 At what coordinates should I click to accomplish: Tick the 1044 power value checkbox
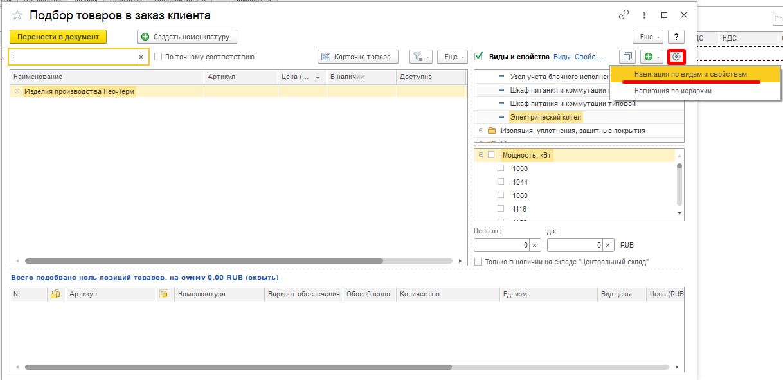pyautogui.click(x=501, y=181)
